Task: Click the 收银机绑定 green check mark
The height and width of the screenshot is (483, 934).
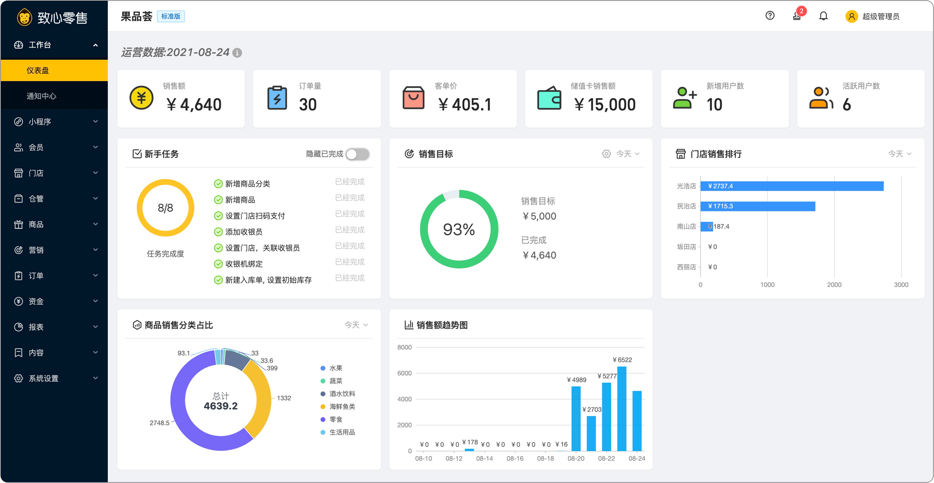Action: [x=218, y=264]
